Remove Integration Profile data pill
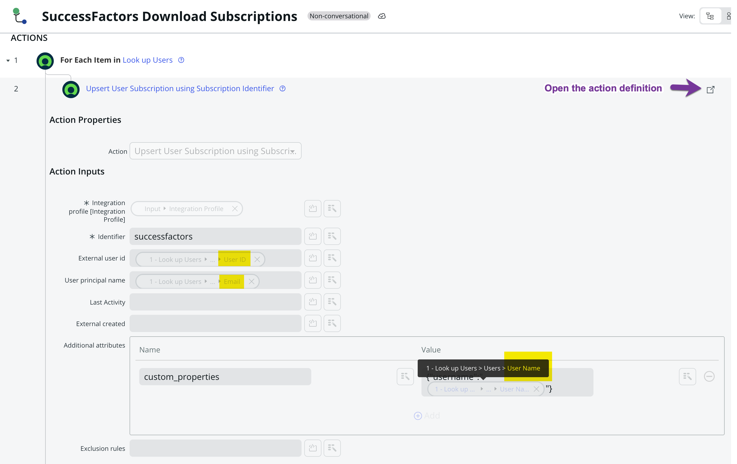Image resolution: width=737 pixels, height=464 pixels. [x=235, y=209]
